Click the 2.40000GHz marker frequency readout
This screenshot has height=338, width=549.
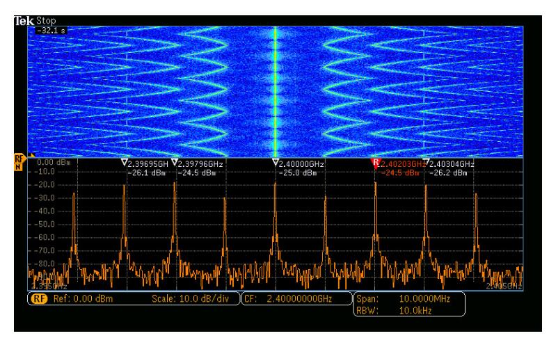[301, 164]
